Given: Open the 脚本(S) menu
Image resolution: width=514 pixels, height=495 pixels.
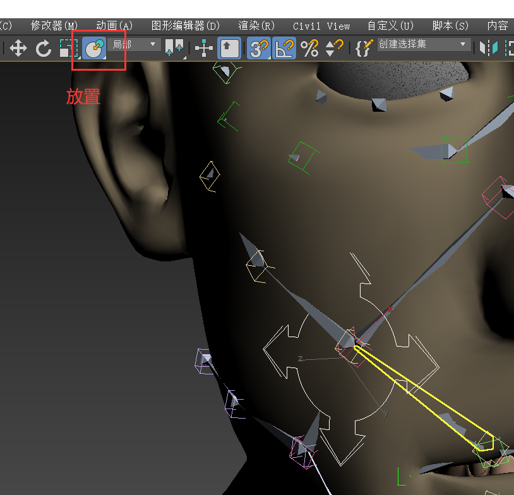Looking at the screenshot, I should tap(450, 25).
